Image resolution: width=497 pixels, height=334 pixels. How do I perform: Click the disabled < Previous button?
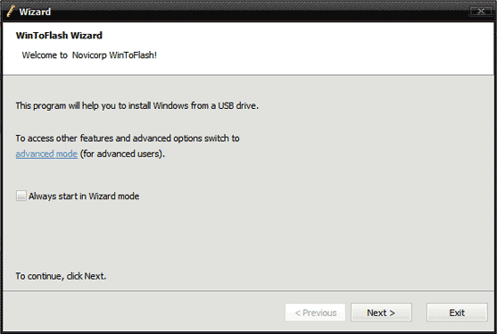tap(315, 313)
